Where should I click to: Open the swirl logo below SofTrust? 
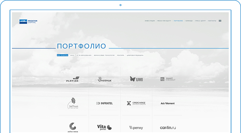73,128
